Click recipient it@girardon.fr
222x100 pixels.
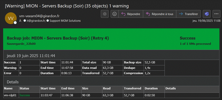point(36,21)
